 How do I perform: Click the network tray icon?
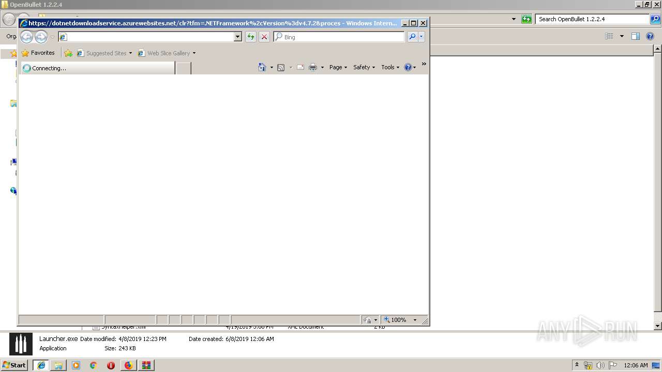point(588,365)
